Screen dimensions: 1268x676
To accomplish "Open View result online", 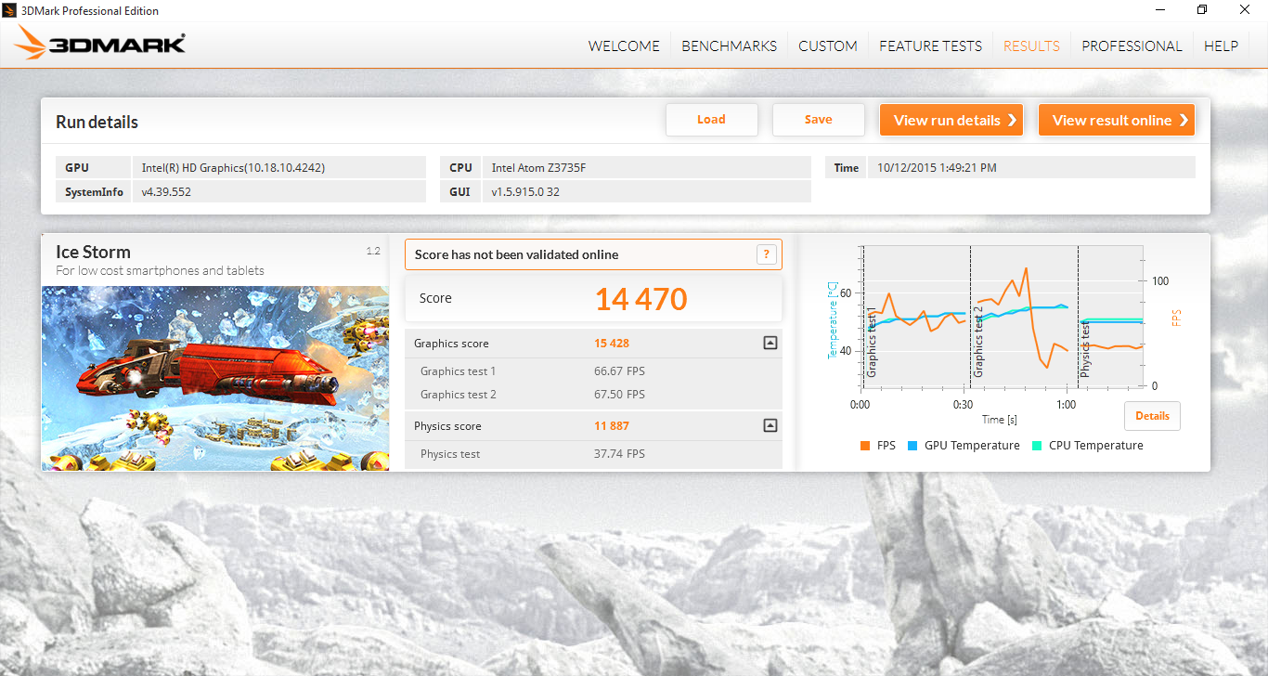I will (x=1117, y=120).
